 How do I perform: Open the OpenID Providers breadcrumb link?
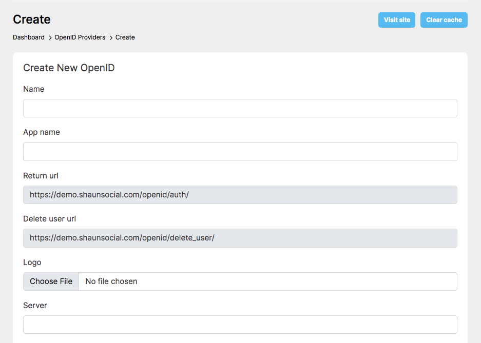coord(80,37)
